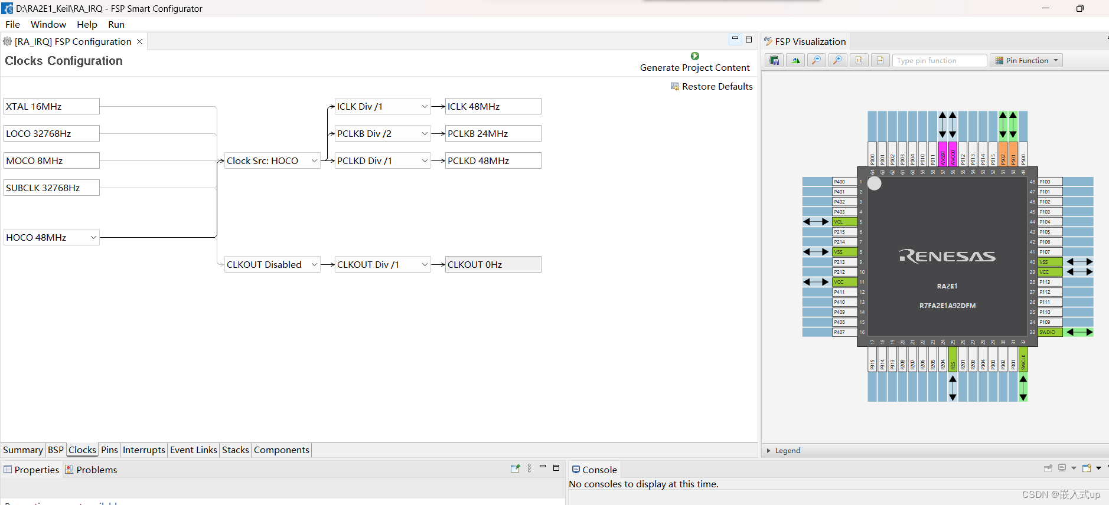The image size is (1109, 505).
Task: Select the Console tab
Action: click(595, 470)
